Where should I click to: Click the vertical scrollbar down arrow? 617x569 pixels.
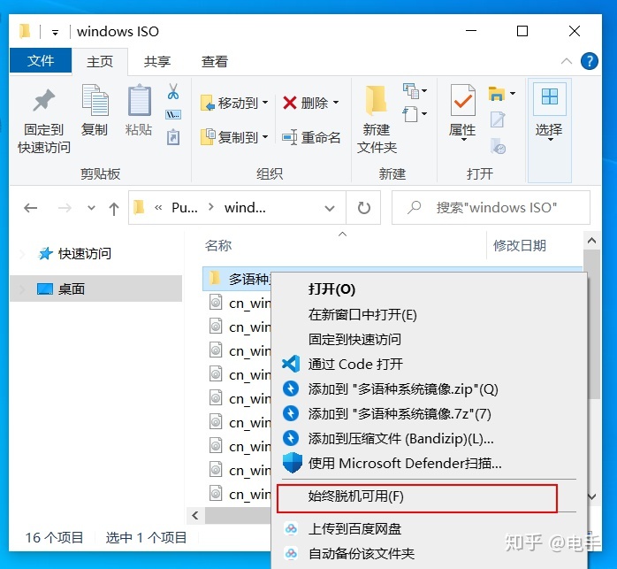click(x=592, y=496)
